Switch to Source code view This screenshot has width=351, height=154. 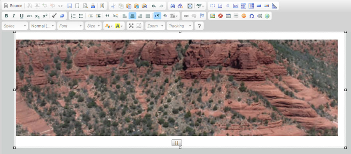[13, 6]
